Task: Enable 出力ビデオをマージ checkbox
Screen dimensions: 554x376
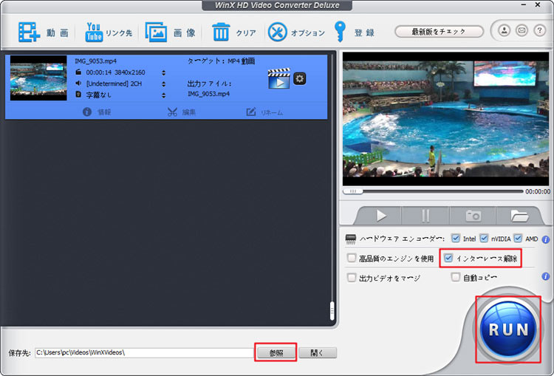Action: [x=351, y=278]
